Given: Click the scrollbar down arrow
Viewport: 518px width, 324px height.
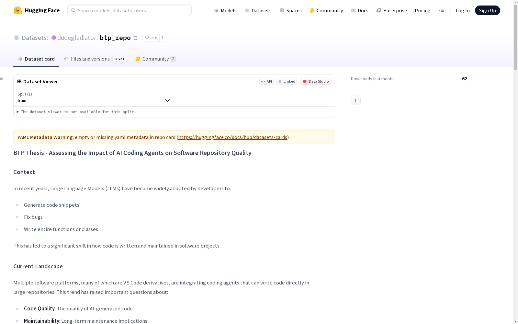Looking at the screenshot, I should coord(515,321).
